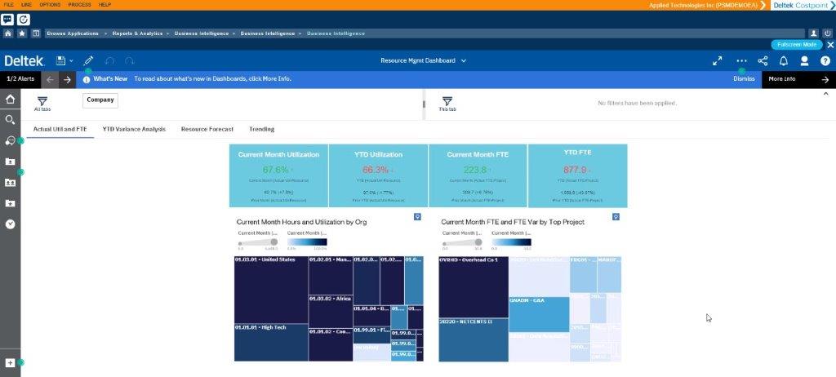Collapse the filter panel with the chevron
This screenshot has height=377, width=836.
pyautogui.click(x=825, y=95)
